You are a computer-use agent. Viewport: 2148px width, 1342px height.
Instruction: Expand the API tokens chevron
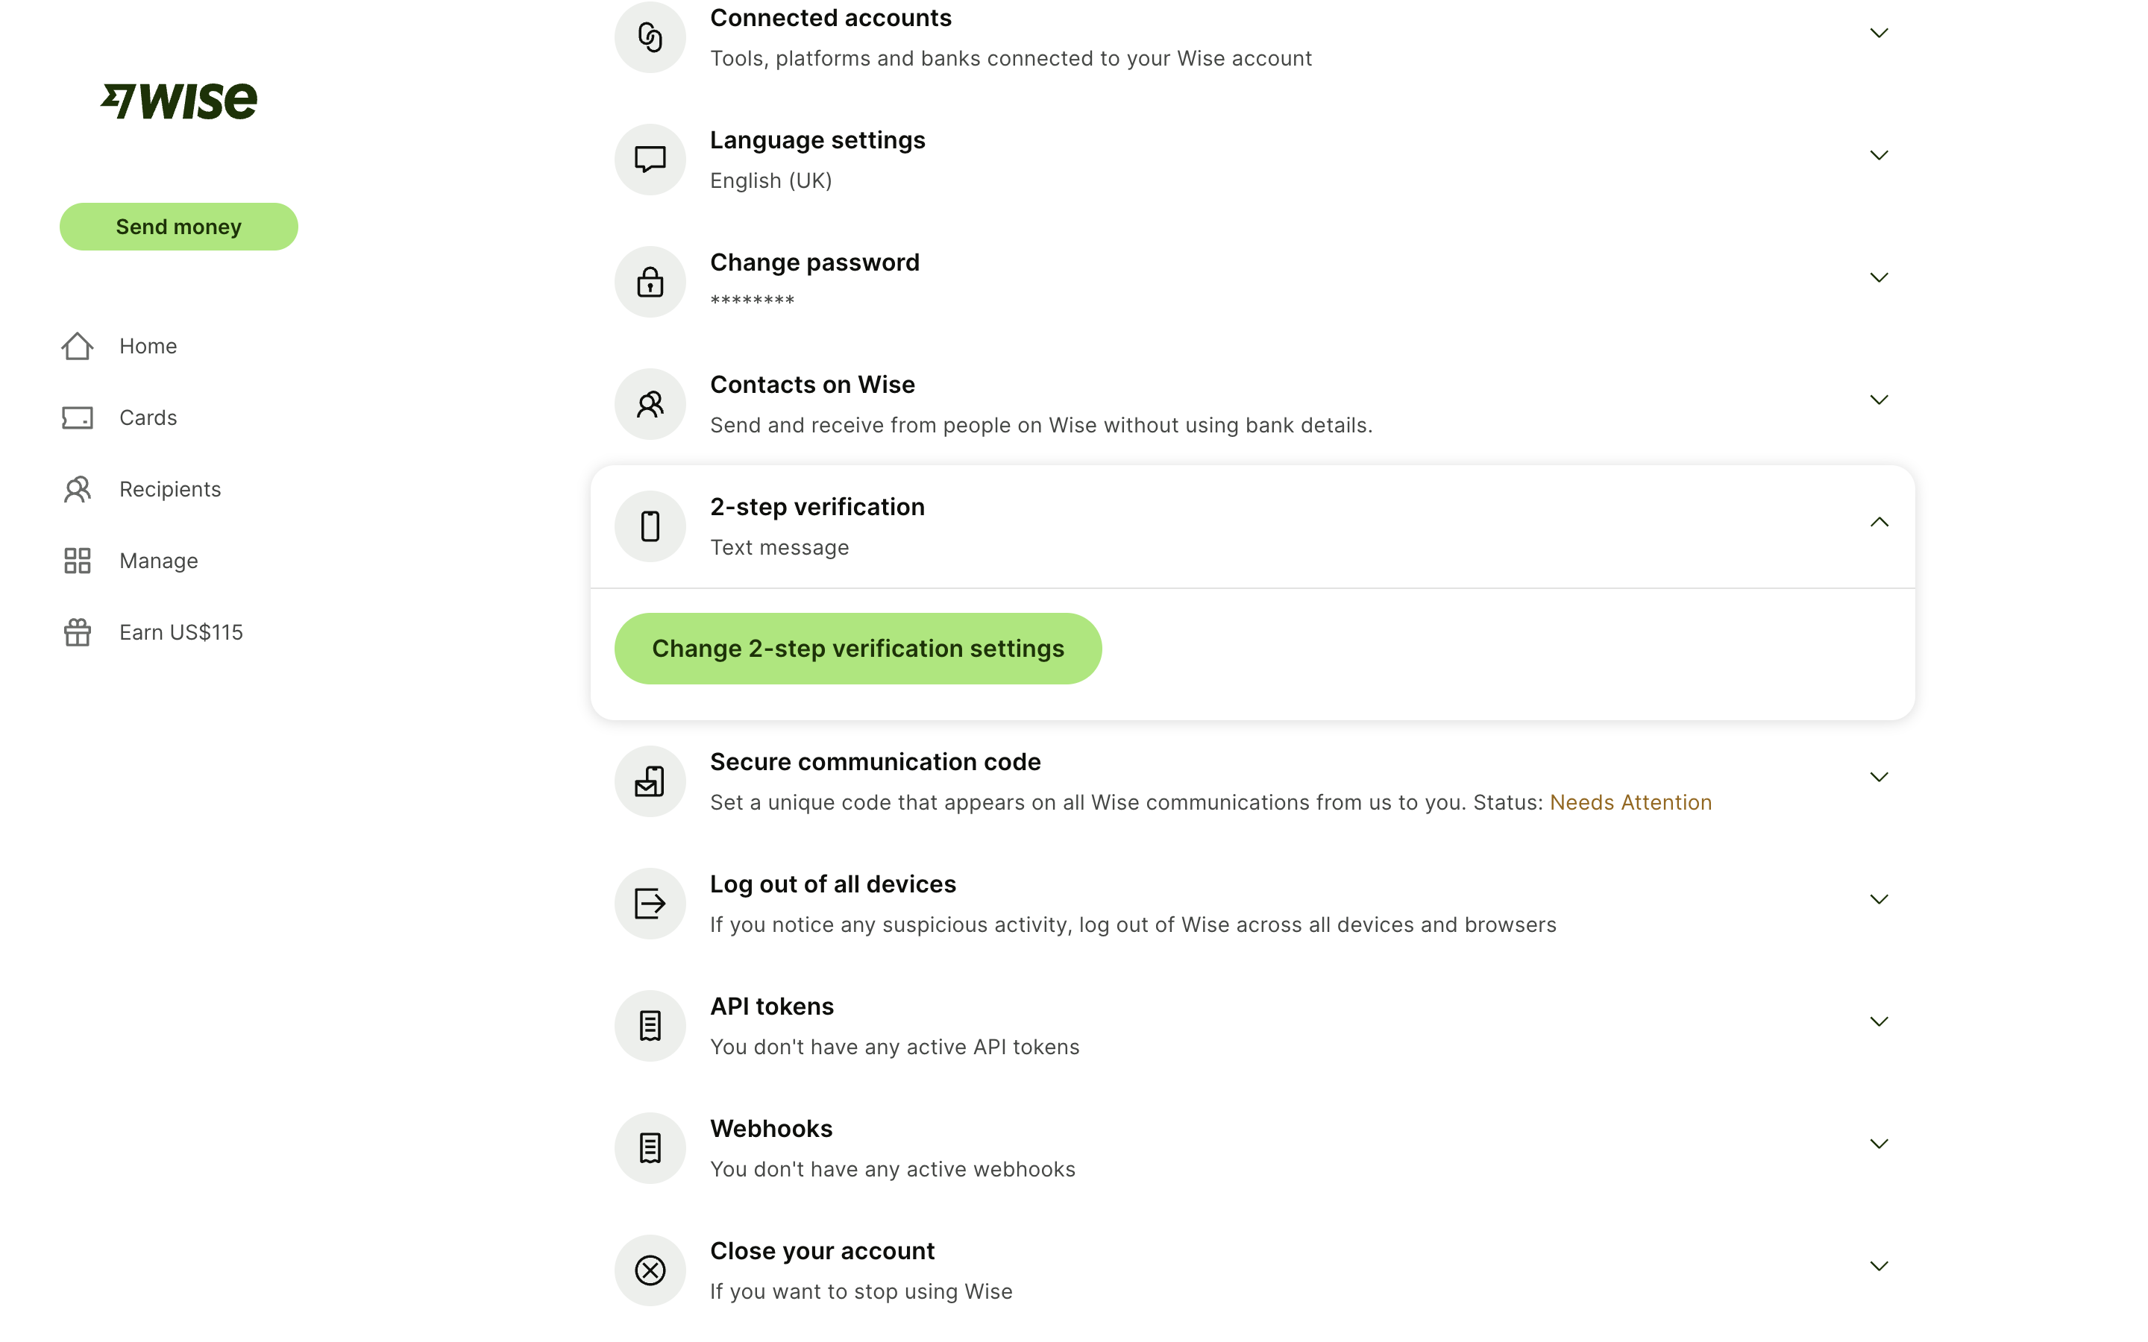pos(1878,1021)
